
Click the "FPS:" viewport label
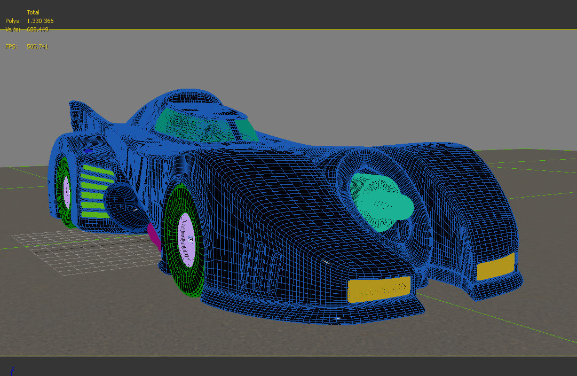pyautogui.click(x=11, y=46)
